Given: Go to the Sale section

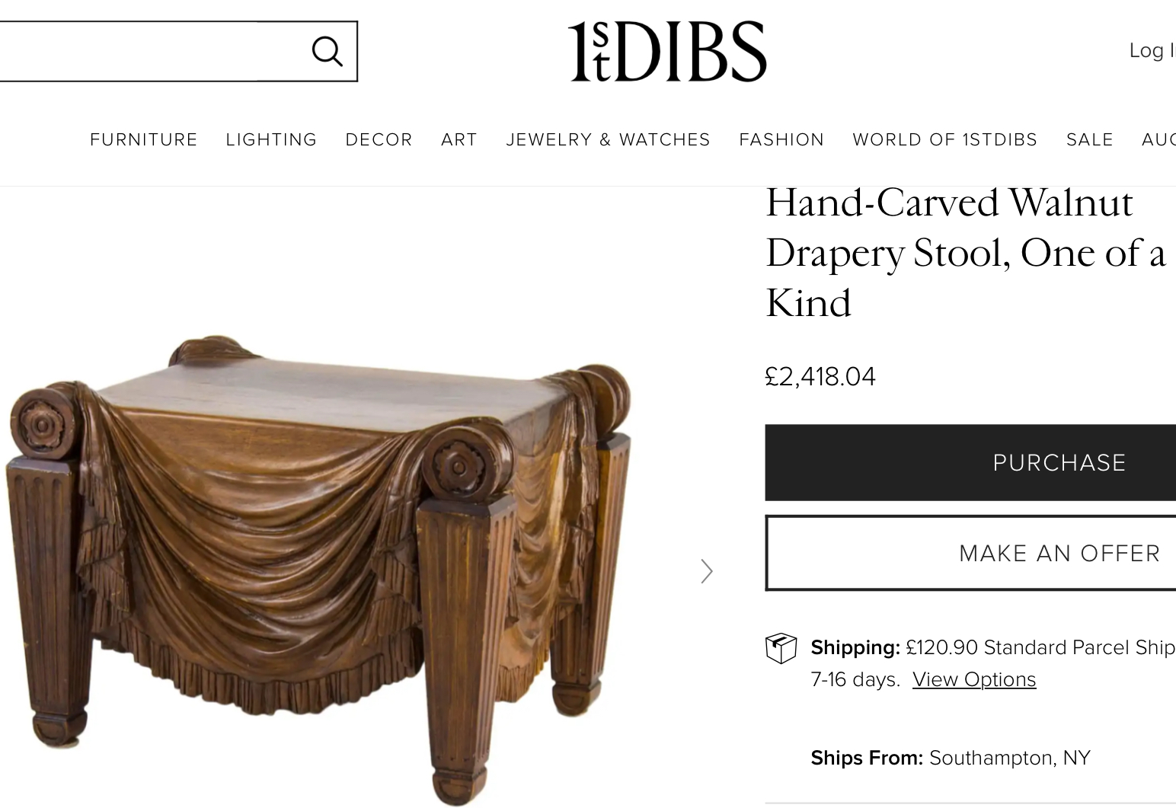Looking at the screenshot, I should point(1089,139).
